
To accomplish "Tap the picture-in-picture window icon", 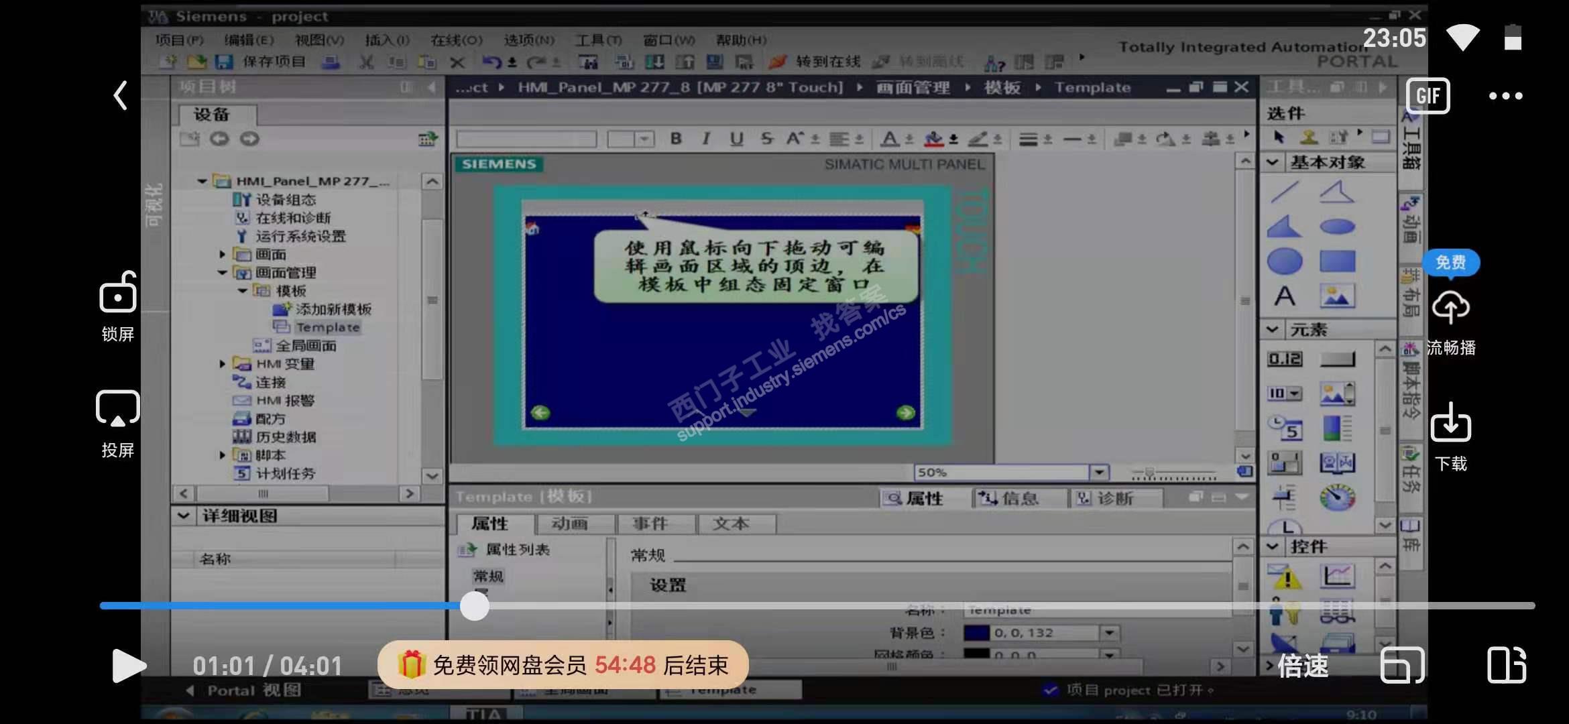I will coord(1402,665).
